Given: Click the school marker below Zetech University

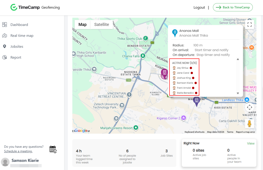Looking at the screenshot, I should [x=116, y=118].
